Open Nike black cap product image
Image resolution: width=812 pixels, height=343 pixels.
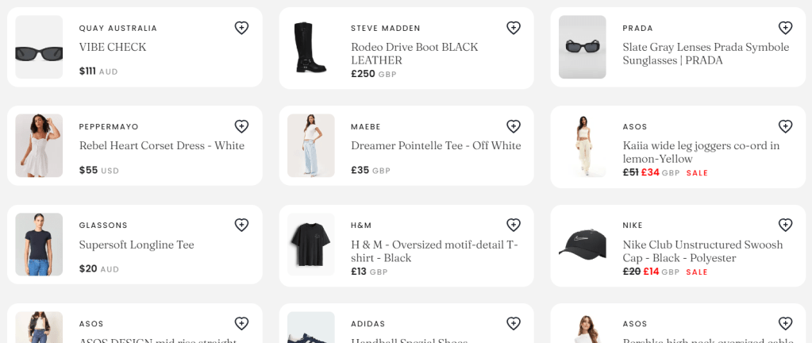pos(582,244)
